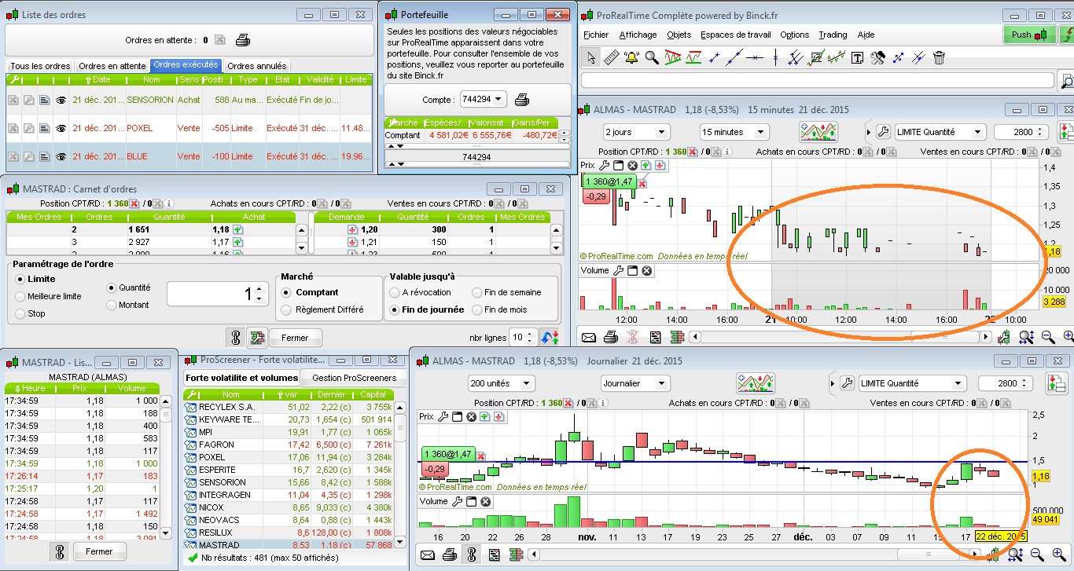Click the envelope icon below the Journalier chart

tap(428, 555)
